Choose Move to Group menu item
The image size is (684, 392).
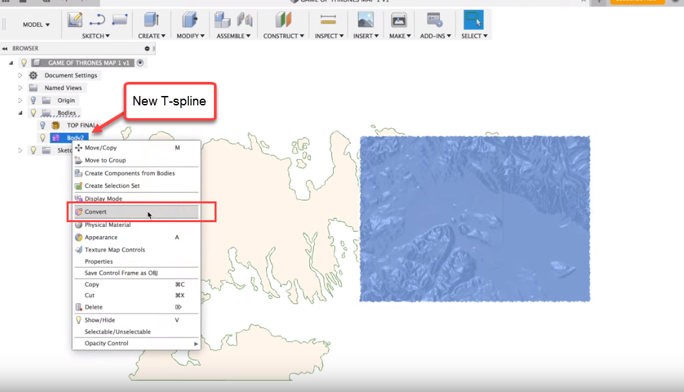[x=136, y=160]
